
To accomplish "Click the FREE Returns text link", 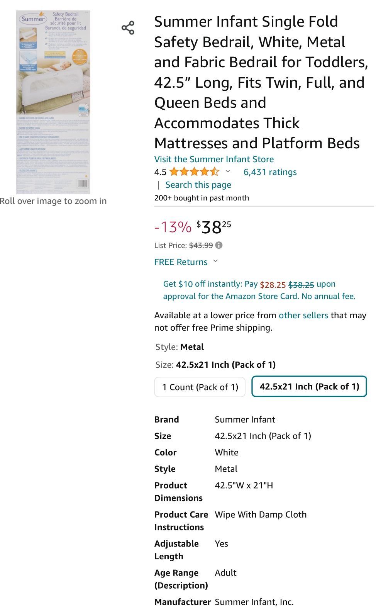I will 181,262.
